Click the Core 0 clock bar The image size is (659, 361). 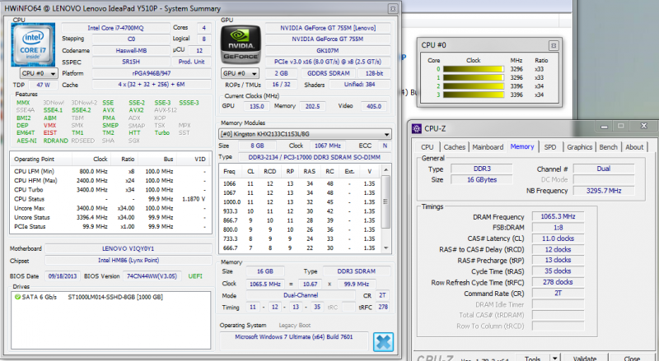(x=473, y=69)
